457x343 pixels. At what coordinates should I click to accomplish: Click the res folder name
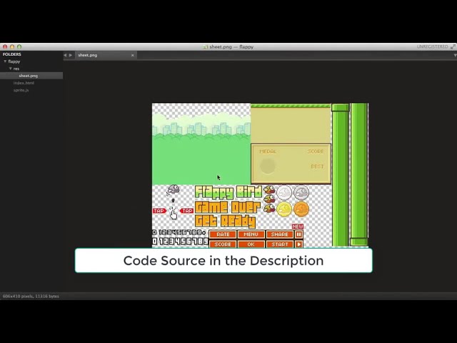coord(16,69)
